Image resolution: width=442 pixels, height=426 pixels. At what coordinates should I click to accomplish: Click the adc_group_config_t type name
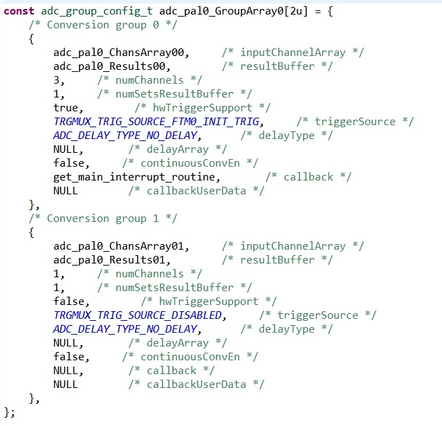97,12
